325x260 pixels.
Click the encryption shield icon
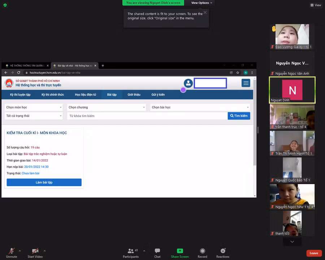[5, 5]
